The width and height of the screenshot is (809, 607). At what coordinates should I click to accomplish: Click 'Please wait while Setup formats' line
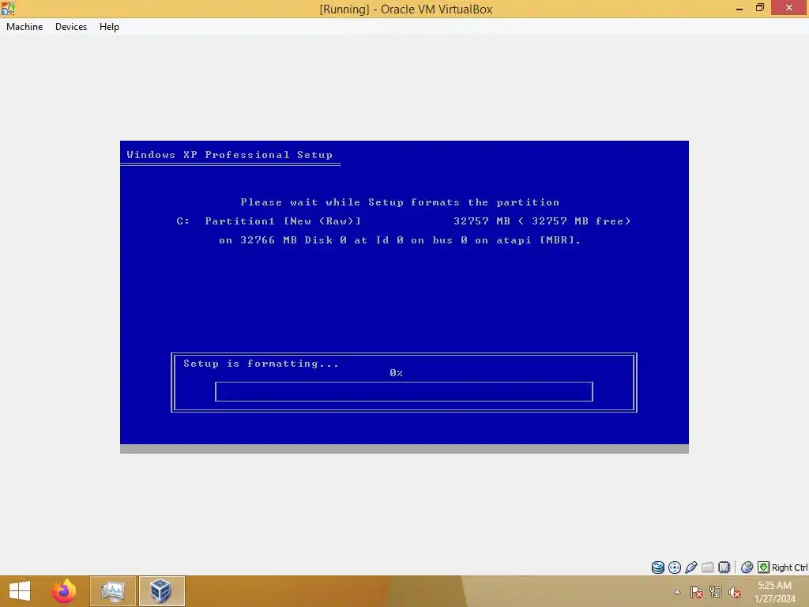(400, 202)
